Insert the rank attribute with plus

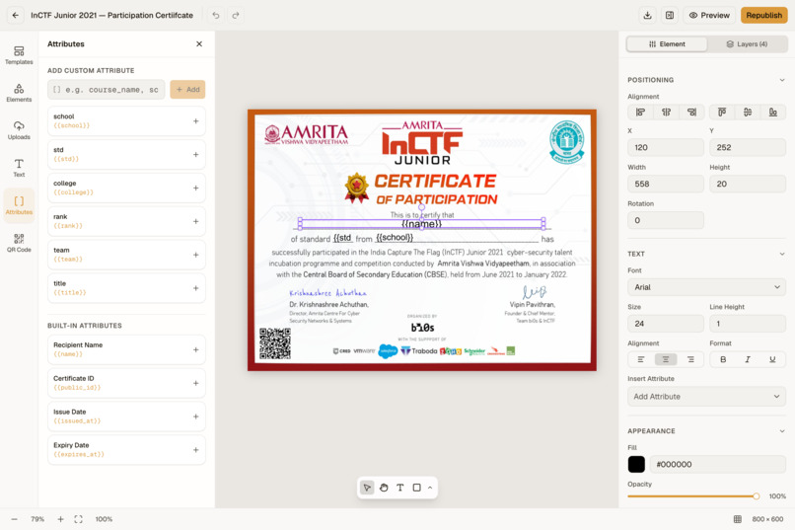coord(195,222)
